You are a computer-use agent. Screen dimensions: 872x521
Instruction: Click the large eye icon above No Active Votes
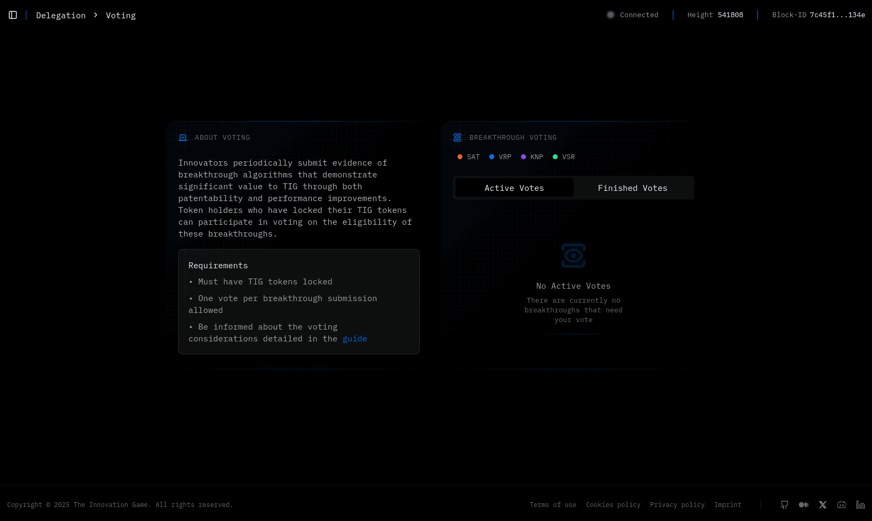coord(573,255)
